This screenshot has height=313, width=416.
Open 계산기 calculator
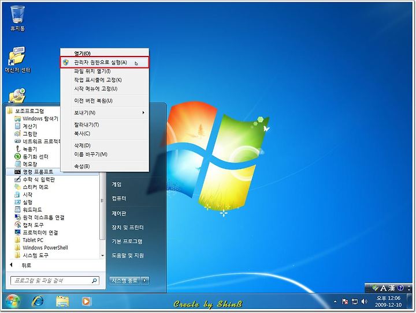click(x=26, y=126)
